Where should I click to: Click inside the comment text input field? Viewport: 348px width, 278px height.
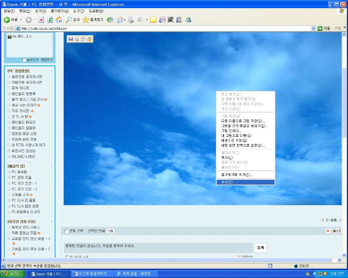(158, 248)
